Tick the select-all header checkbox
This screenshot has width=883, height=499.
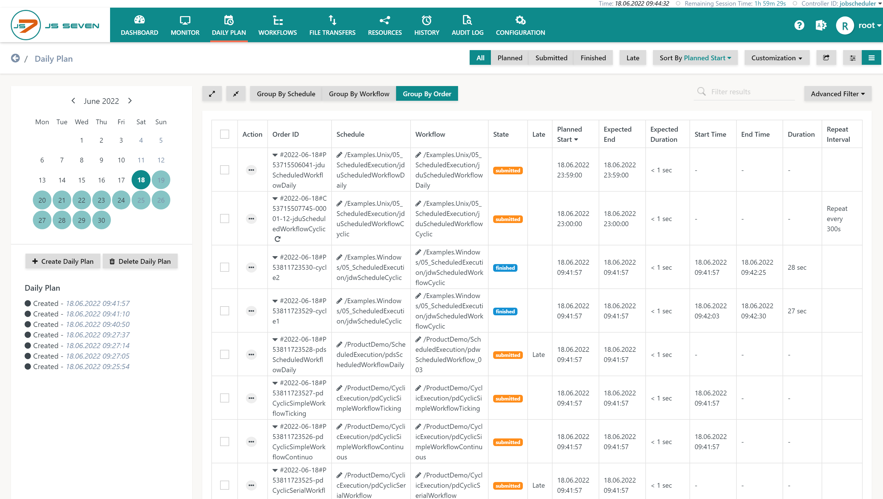tap(225, 134)
